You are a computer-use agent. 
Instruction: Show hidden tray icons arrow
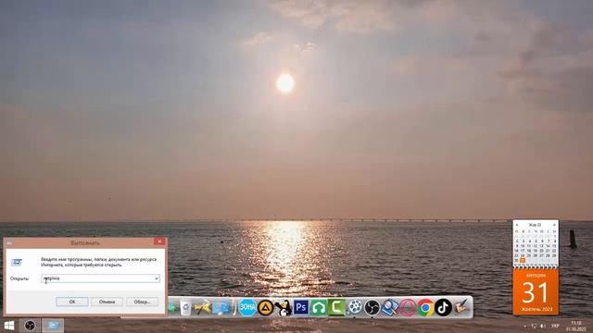coord(524,326)
